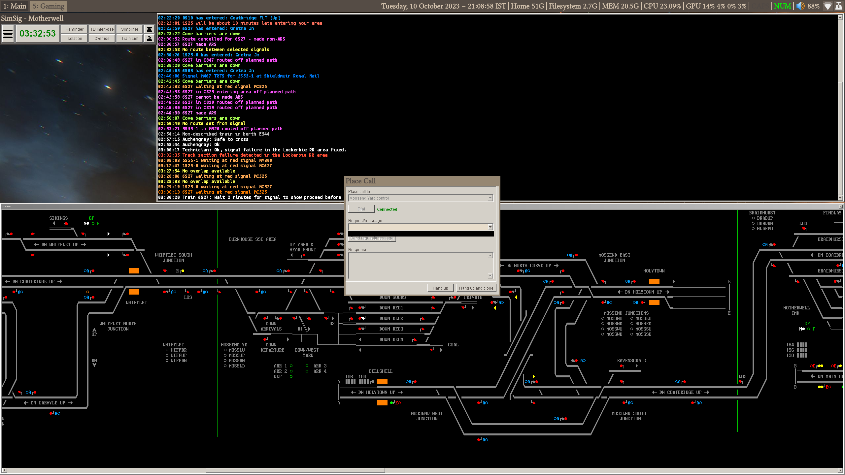Click into the Response text area

tap(418, 266)
